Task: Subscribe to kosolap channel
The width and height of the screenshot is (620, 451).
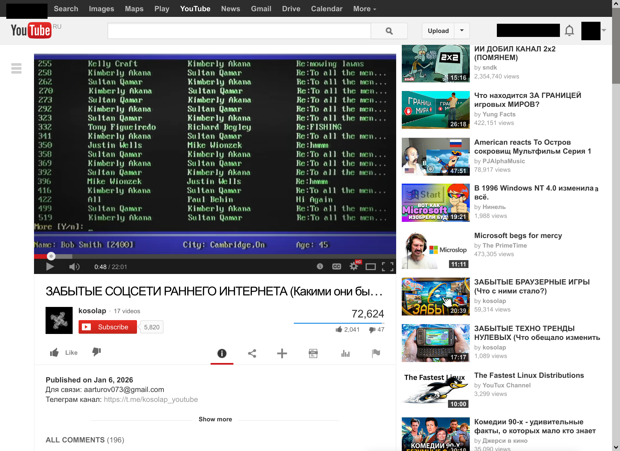Action: pyautogui.click(x=108, y=327)
